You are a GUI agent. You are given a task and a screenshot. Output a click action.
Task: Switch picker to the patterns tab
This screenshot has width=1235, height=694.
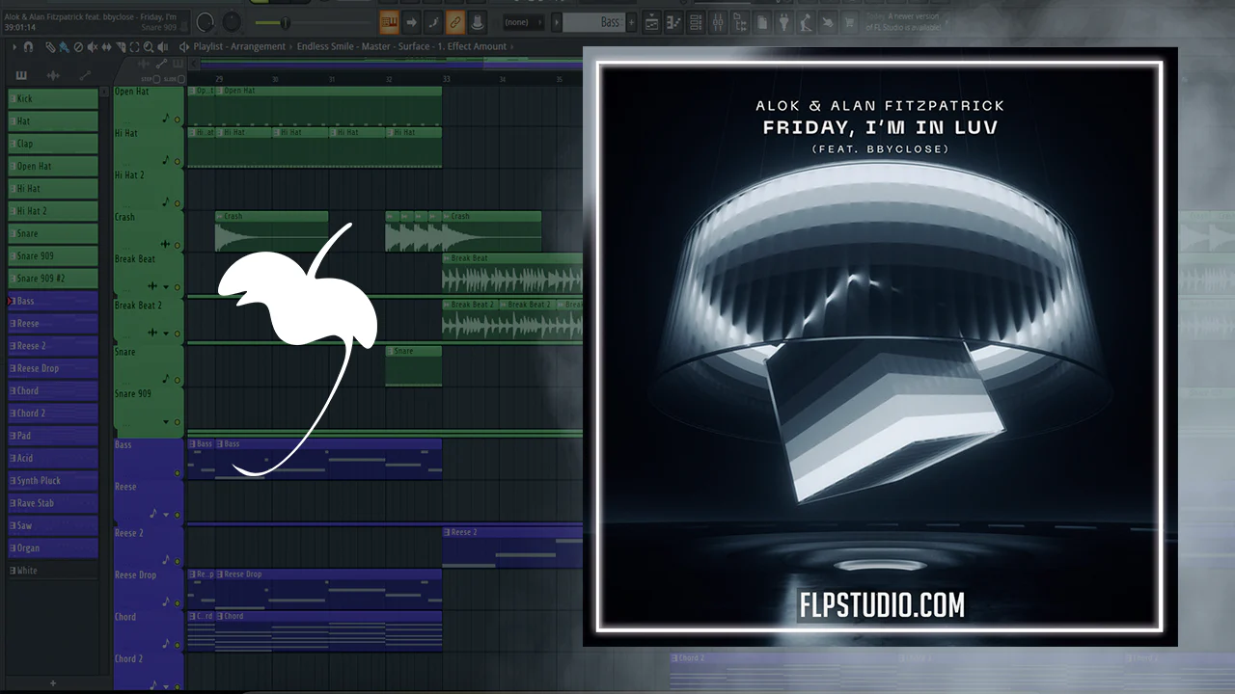21,75
